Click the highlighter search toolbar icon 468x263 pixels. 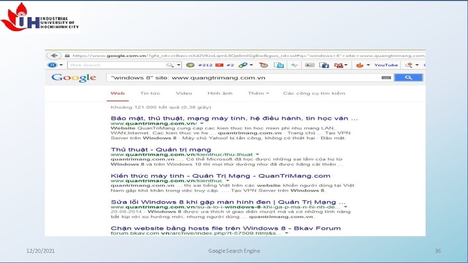pos(409,65)
